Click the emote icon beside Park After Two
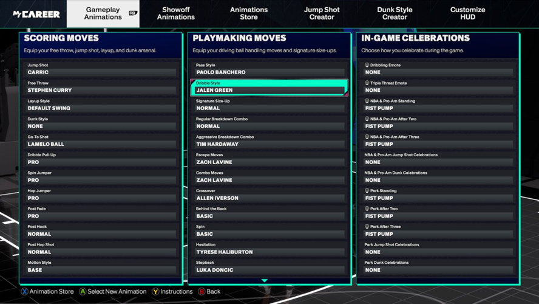Viewport: 539px width, 304px height. (x=367, y=209)
